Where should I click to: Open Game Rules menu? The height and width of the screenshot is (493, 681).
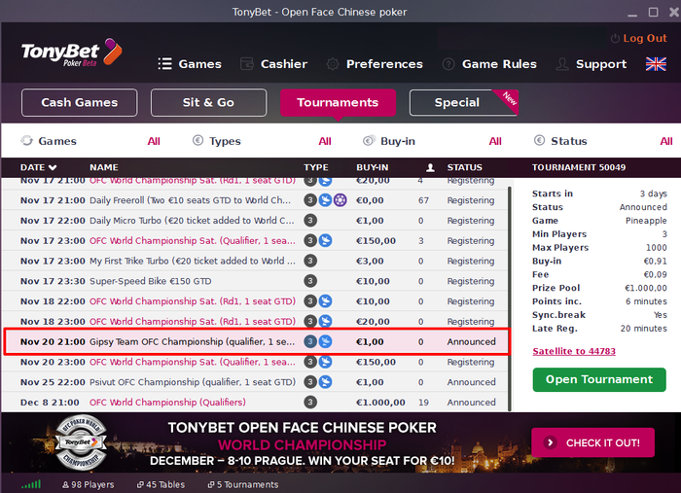point(499,64)
